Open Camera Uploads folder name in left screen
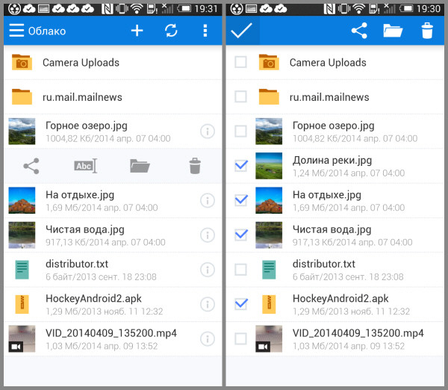 point(81,63)
